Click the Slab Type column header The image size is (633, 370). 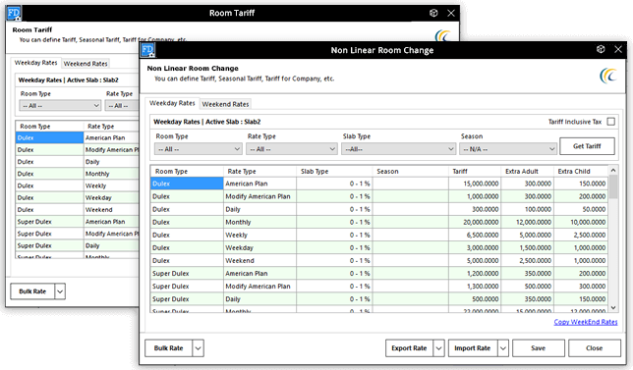[334, 172]
